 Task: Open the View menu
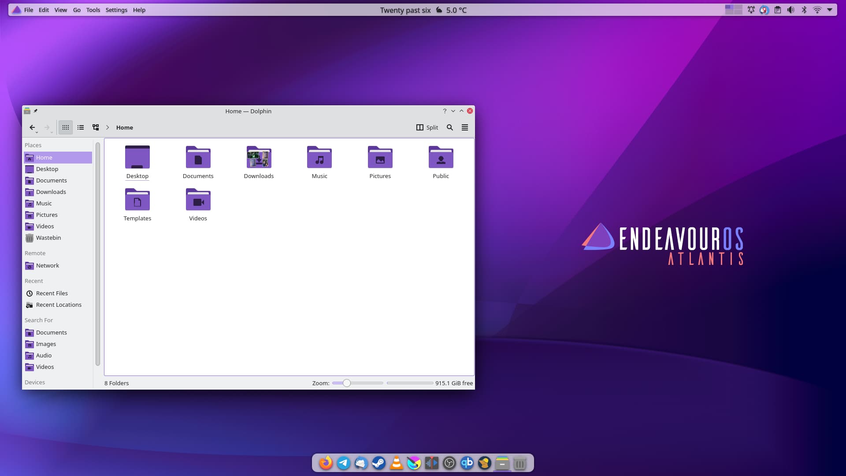pos(61,10)
